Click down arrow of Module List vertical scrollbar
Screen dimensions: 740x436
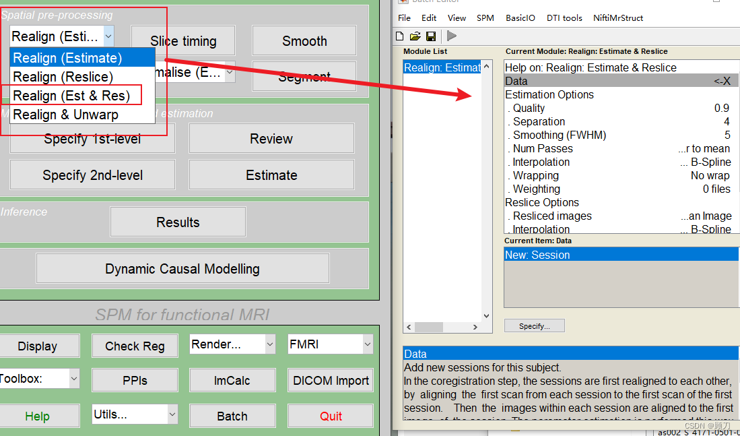[x=487, y=316]
